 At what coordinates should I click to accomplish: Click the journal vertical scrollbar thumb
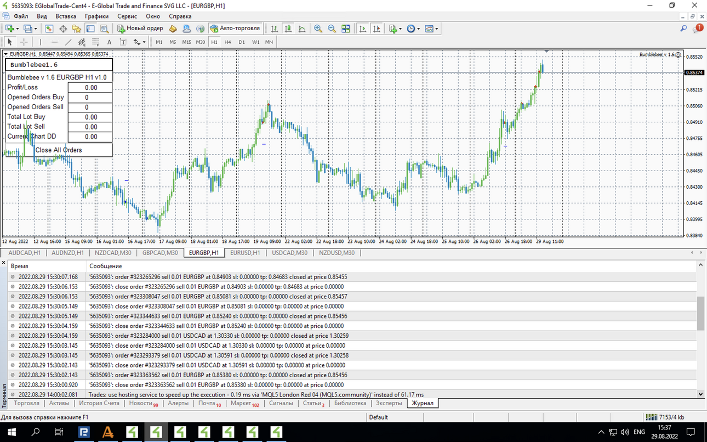click(x=700, y=314)
